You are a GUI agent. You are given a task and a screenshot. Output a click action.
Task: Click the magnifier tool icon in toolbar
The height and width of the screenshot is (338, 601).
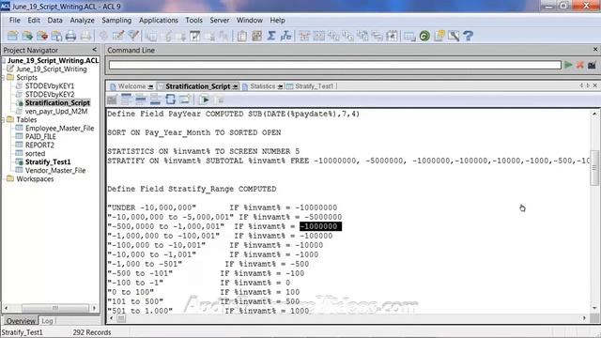(454, 36)
